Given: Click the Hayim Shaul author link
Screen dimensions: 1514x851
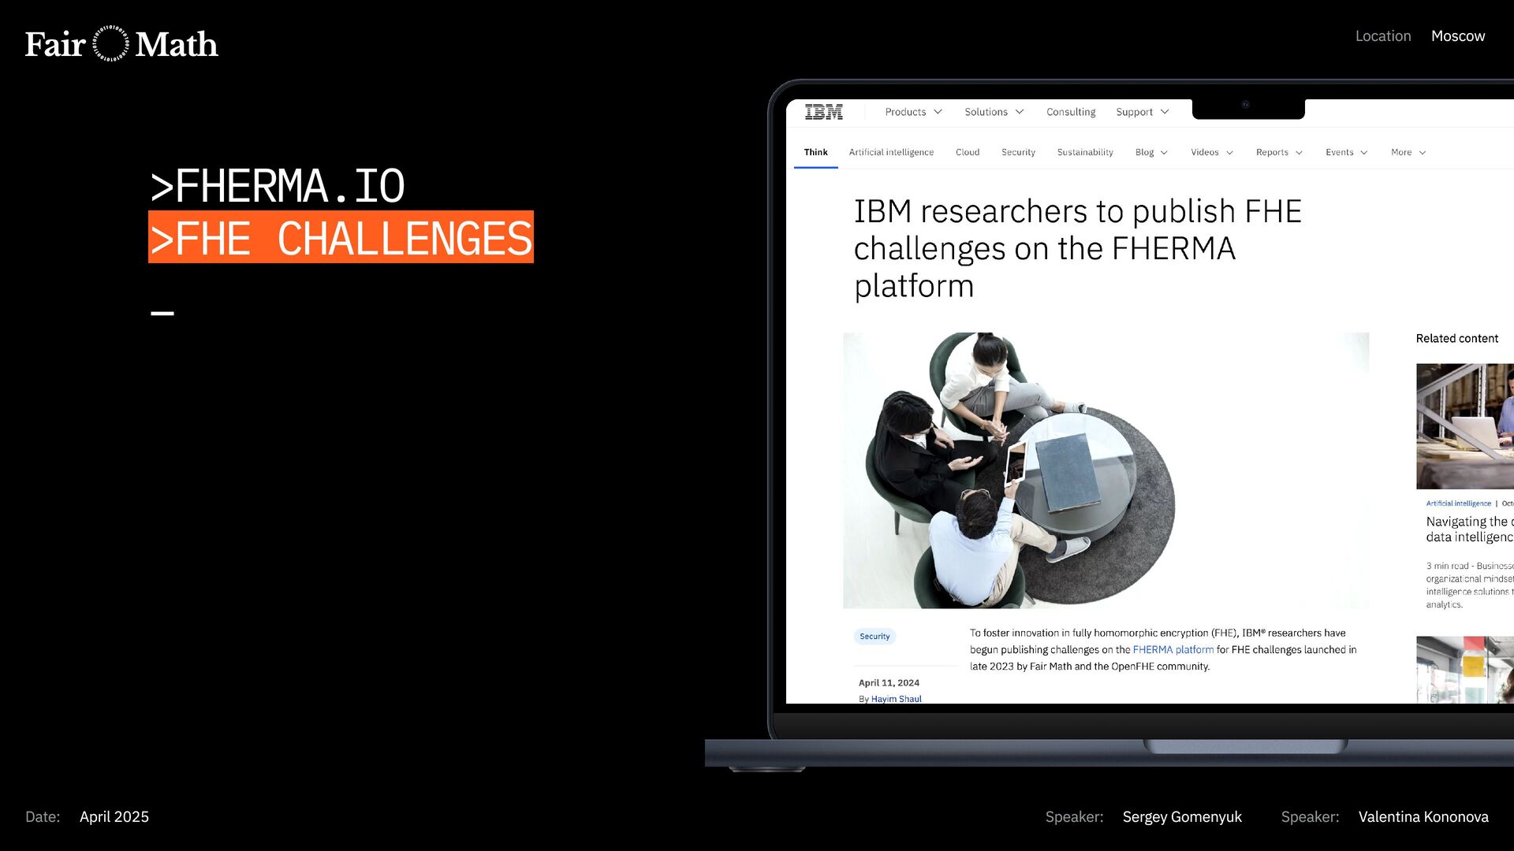Looking at the screenshot, I should 896,699.
